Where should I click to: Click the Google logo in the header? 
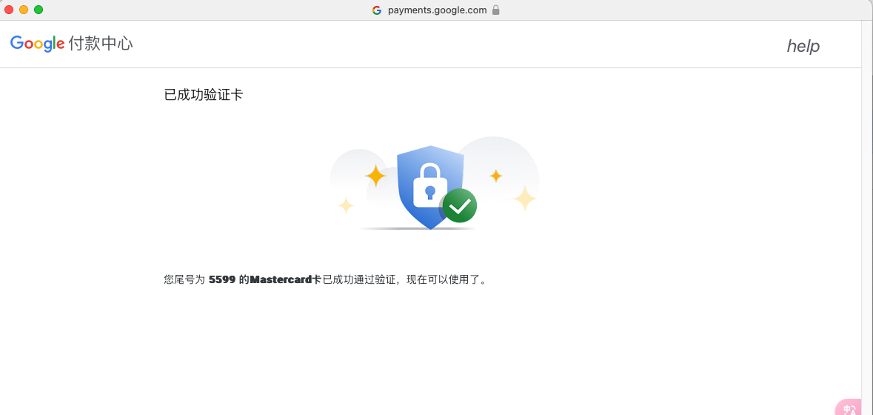[x=37, y=44]
